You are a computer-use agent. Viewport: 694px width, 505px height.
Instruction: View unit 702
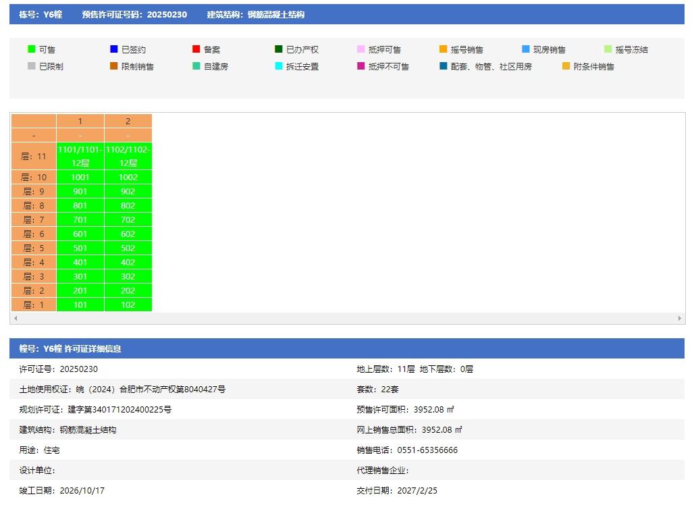click(x=128, y=220)
